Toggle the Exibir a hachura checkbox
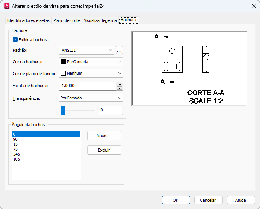Image resolution: width=260 pixels, height=209 pixels. pyautogui.click(x=15, y=39)
